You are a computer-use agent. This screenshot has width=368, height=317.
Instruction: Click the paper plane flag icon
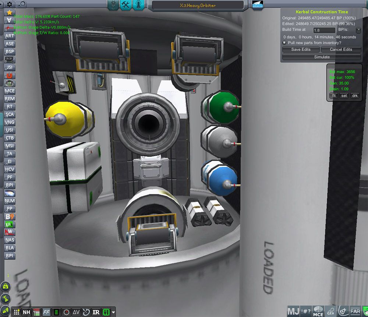(258, 4)
